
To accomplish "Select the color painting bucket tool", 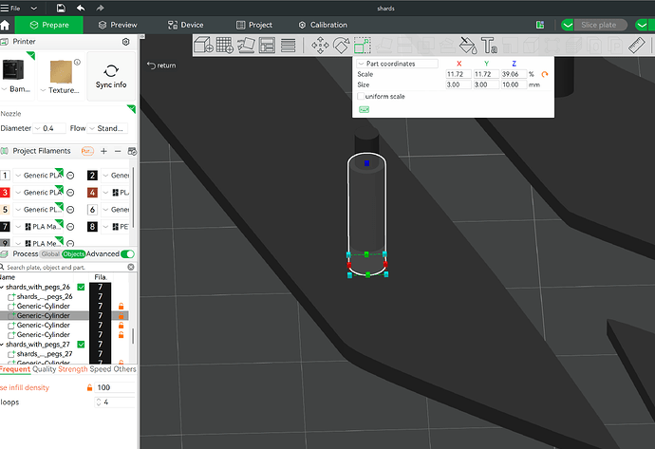I will pos(468,46).
